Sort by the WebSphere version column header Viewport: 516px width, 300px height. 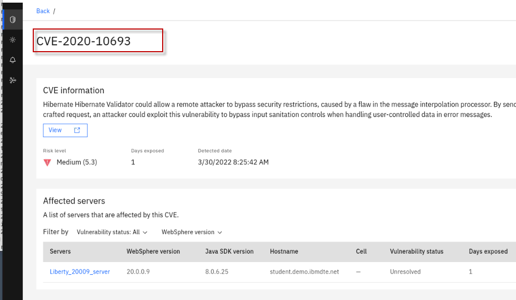pos(153,251)
